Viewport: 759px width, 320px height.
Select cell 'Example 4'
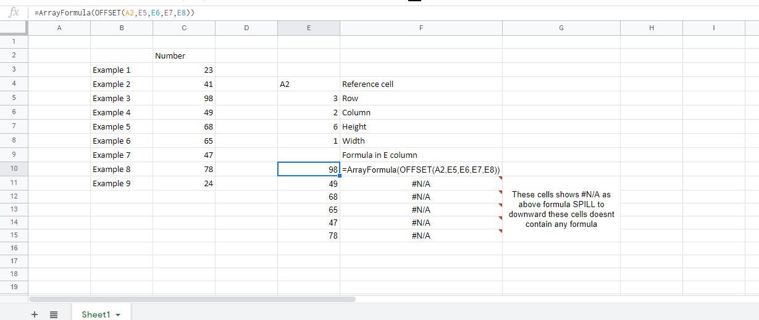click(x=122, y=112)
